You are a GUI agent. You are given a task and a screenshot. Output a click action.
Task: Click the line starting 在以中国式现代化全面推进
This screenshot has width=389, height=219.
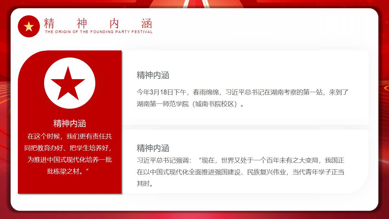(240, 172)
